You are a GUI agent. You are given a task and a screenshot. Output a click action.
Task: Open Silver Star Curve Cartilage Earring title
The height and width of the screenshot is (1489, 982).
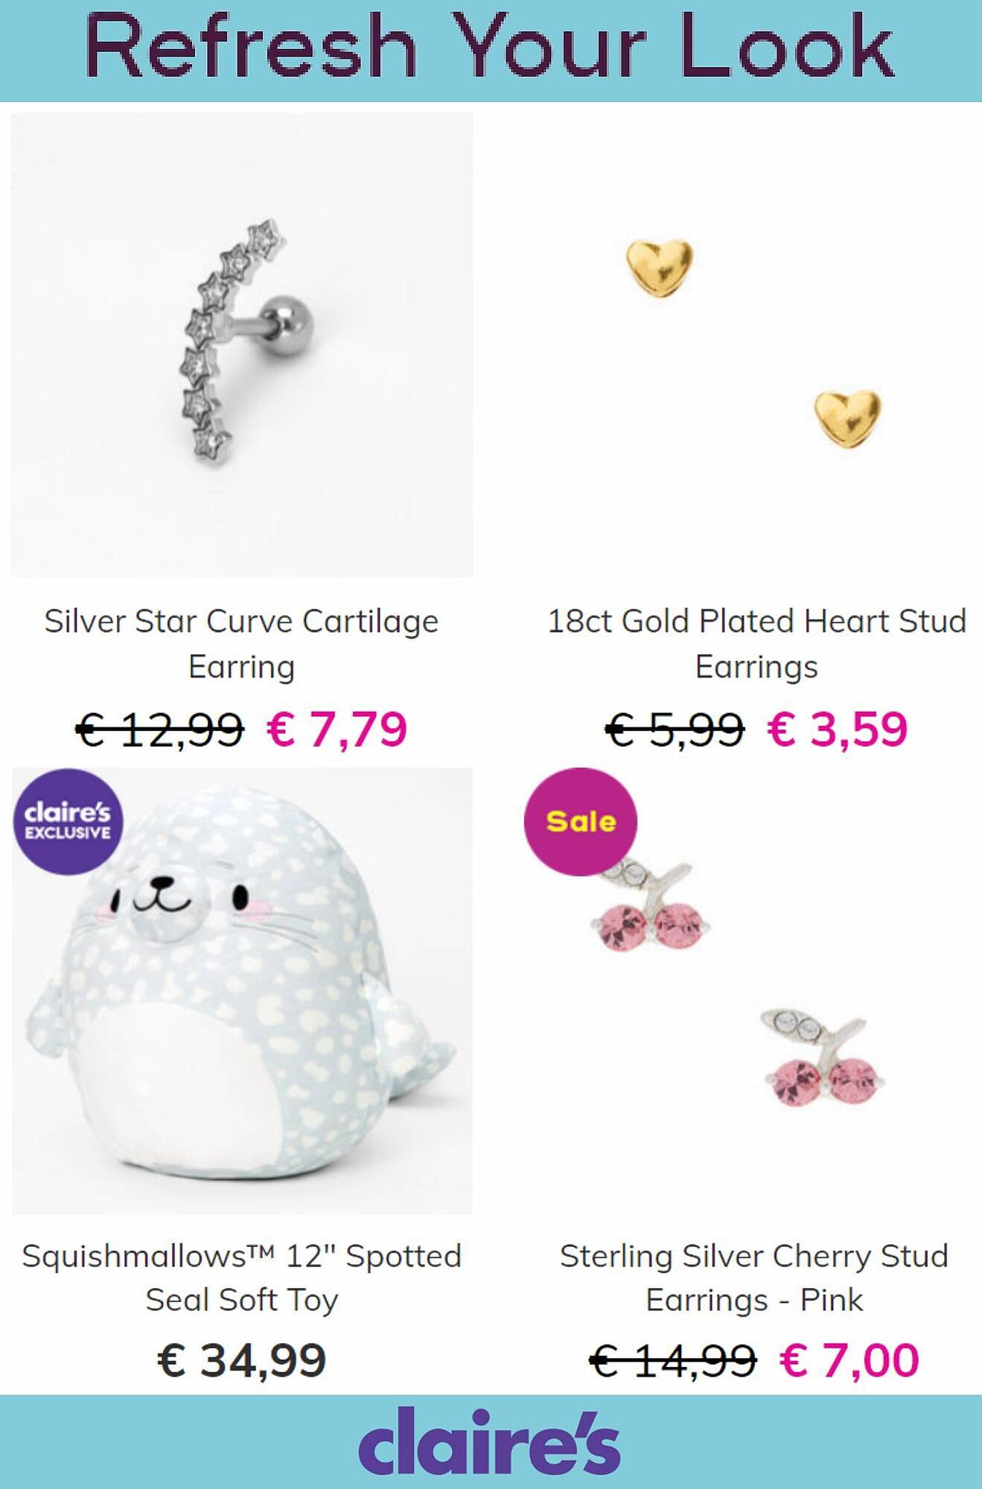[x=241, y=643]
